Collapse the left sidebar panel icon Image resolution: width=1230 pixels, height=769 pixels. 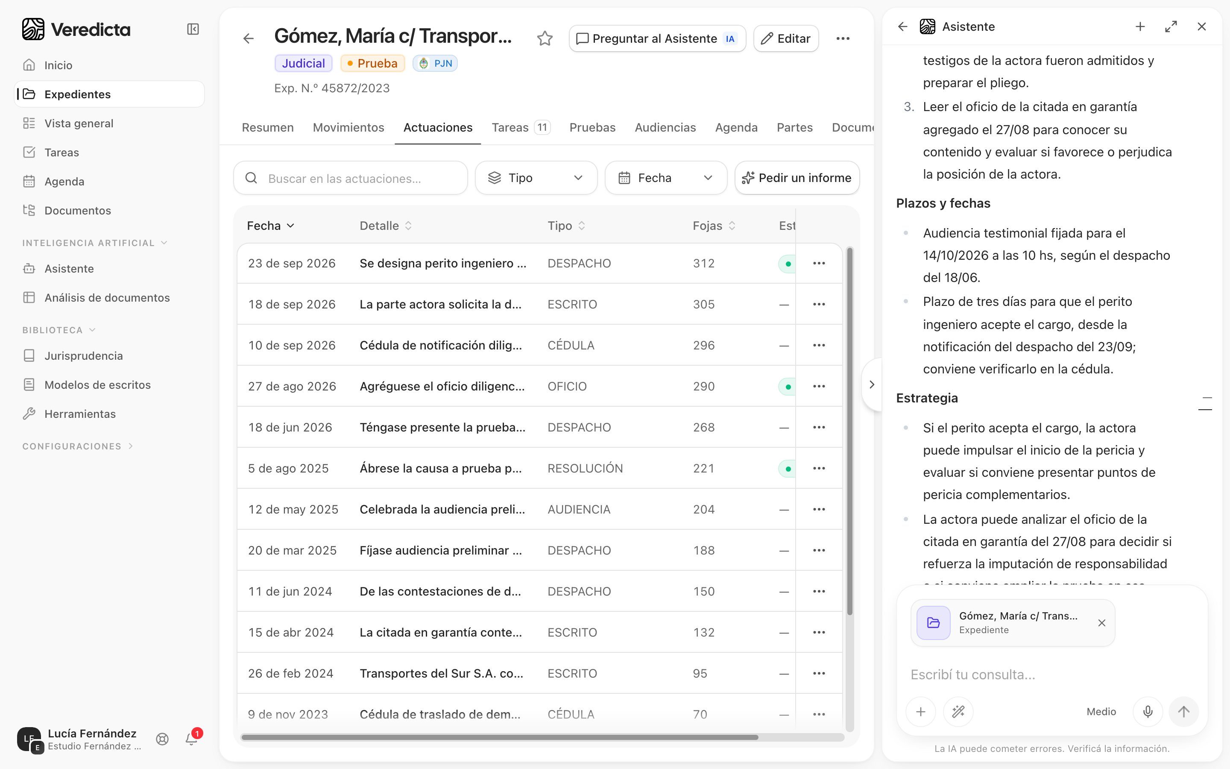pos(193,29)
